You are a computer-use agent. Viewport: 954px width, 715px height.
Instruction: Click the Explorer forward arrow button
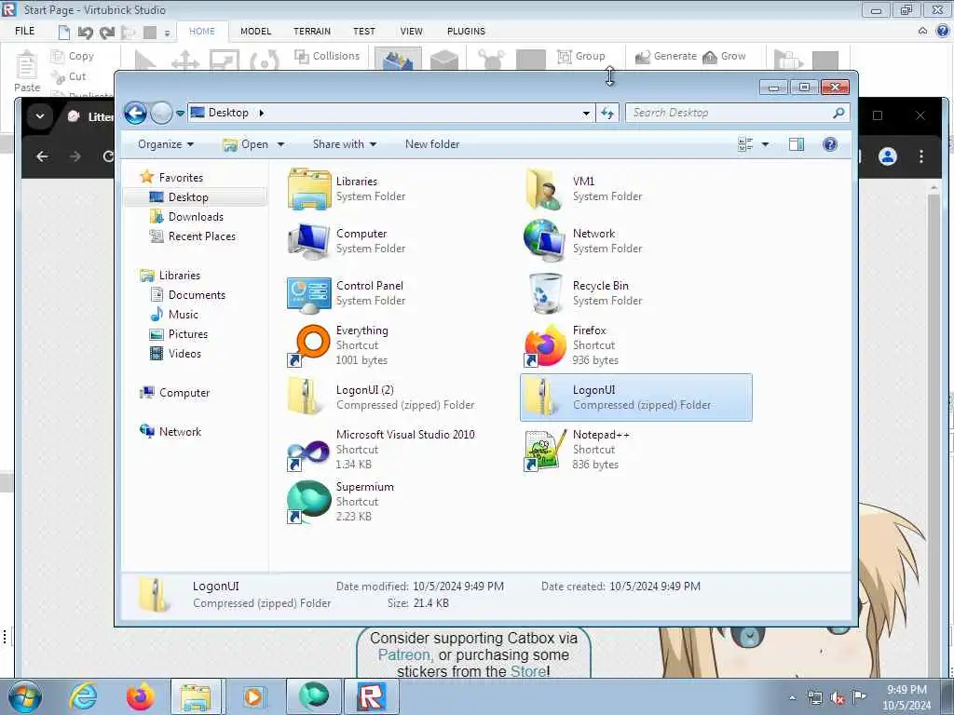point(161,113)
